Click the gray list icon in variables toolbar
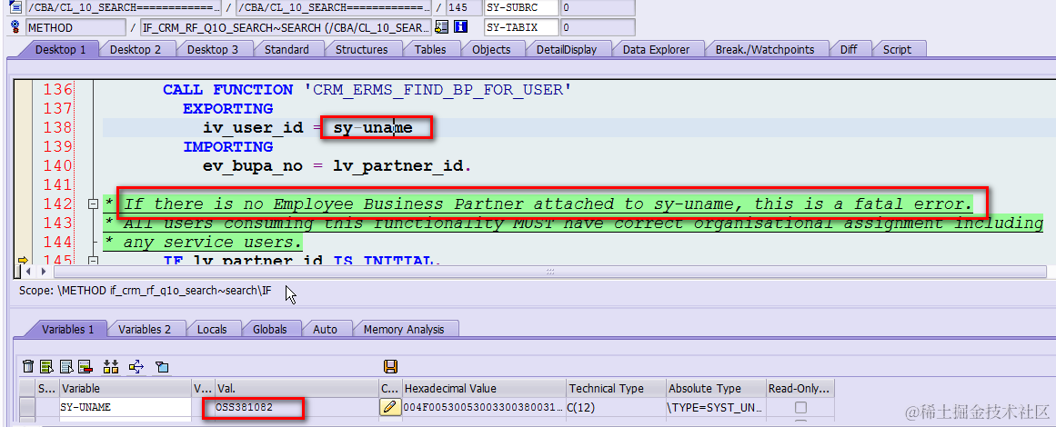This screenshot has height=427, width=1056. (x=66, y=366)
